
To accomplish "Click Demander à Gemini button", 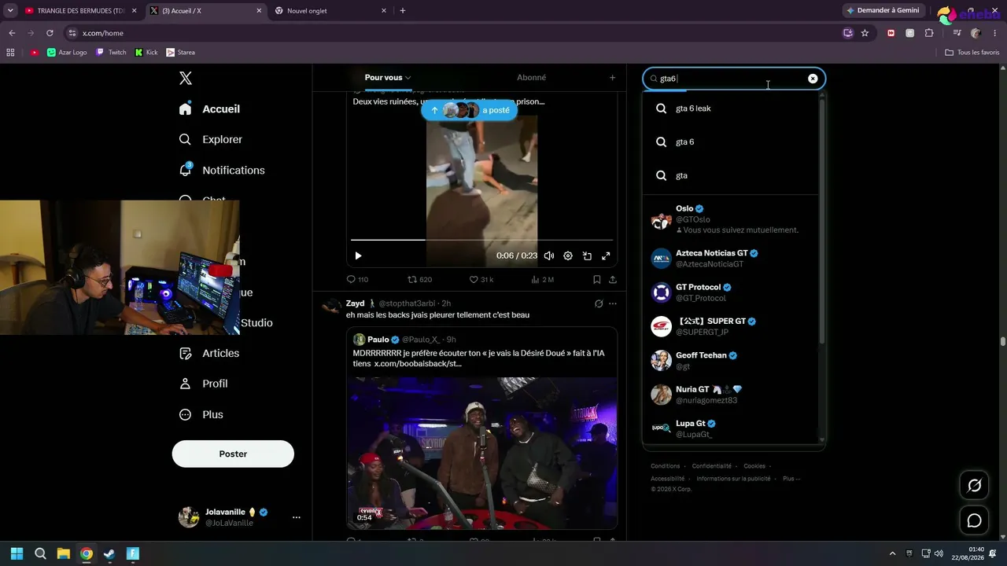I will [883, 10].
